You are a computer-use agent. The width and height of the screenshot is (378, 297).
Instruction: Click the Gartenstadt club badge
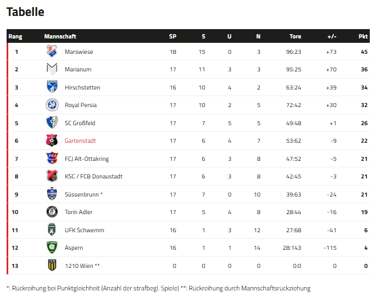tap(52, 141)
